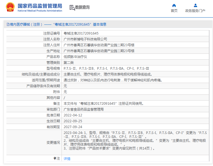Click the 结构及组成 composition value text
The height and width of the screenshot is (166, 213).
(x=108, y=74)
